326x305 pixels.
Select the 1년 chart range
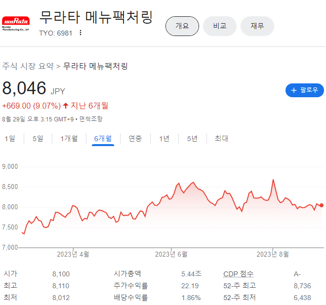[164, 138]
